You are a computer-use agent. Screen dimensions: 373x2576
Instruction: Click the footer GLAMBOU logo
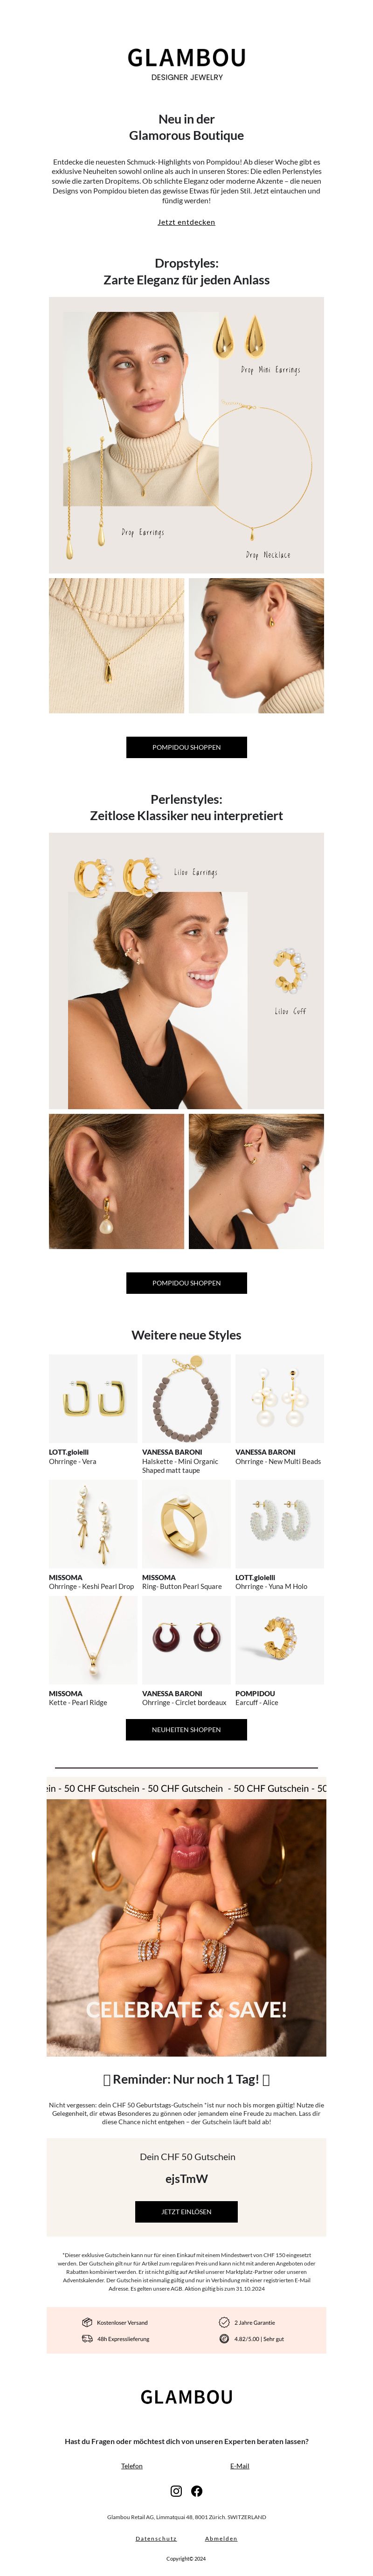tap(187, 2397)
